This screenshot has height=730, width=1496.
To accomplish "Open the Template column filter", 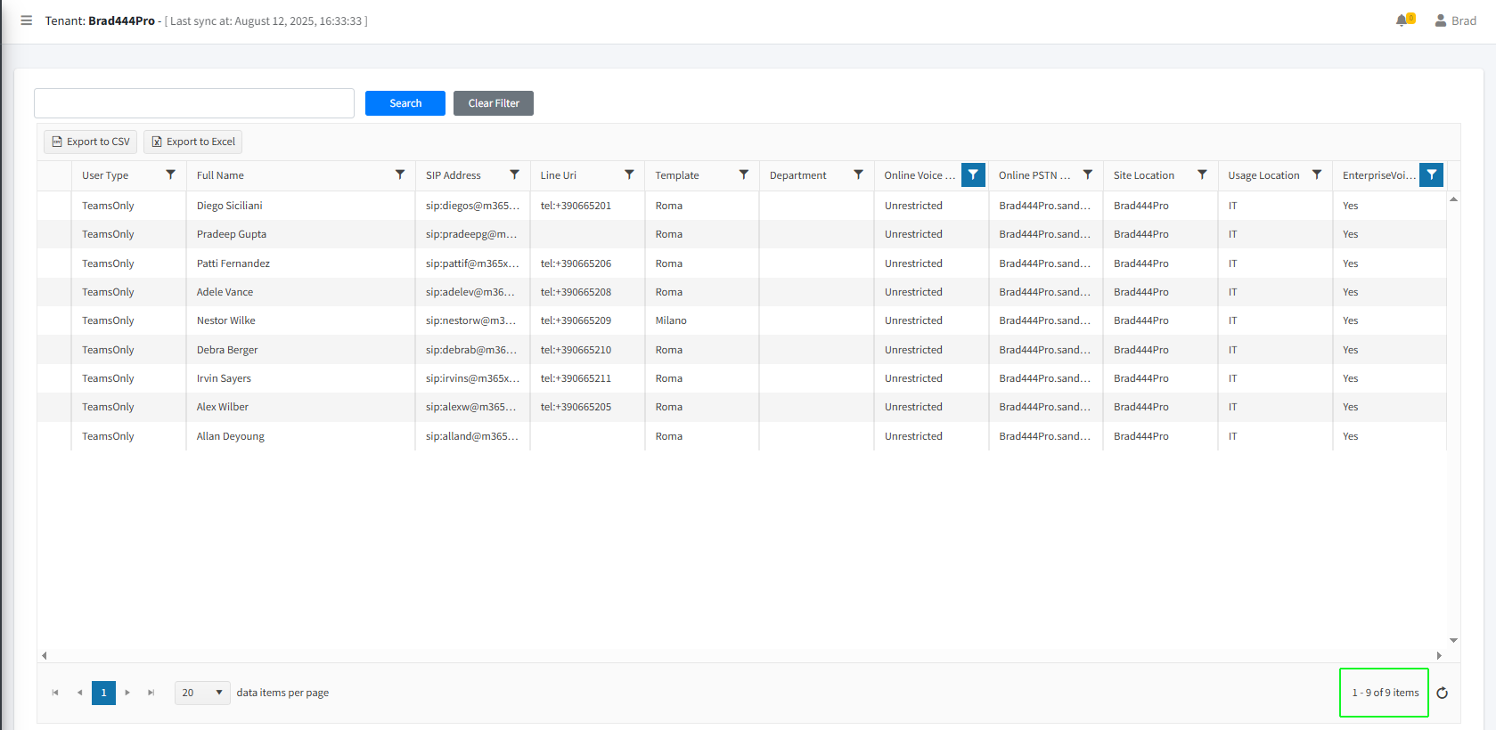I will click(x=744, y=175).
